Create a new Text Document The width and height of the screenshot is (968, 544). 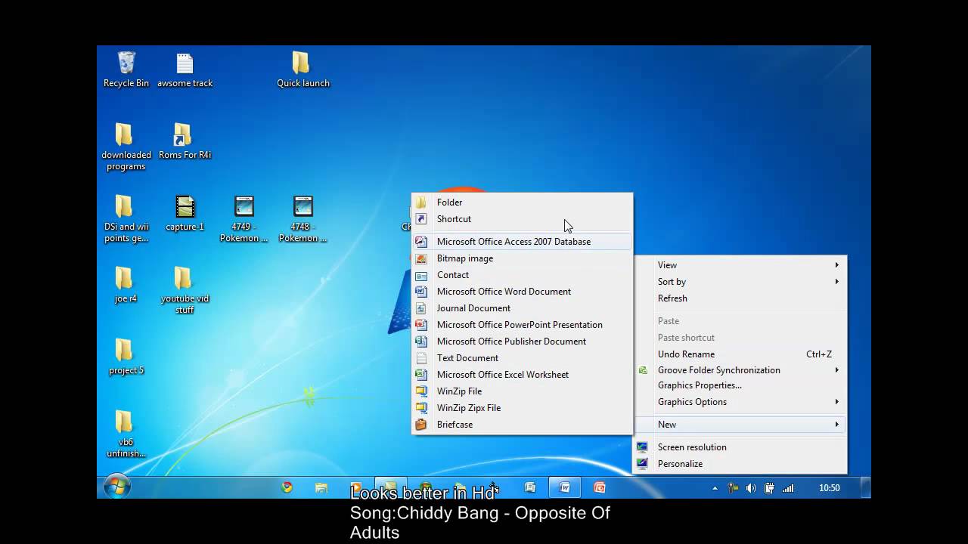coord(522,358)
